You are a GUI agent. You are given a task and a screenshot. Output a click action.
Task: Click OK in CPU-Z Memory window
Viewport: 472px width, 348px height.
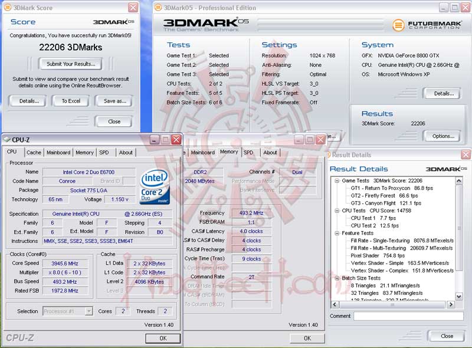coord(307,339)
